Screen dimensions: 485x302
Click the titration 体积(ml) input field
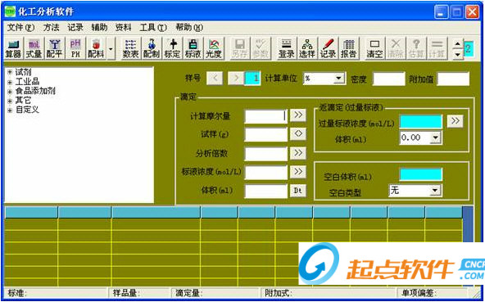266,192
